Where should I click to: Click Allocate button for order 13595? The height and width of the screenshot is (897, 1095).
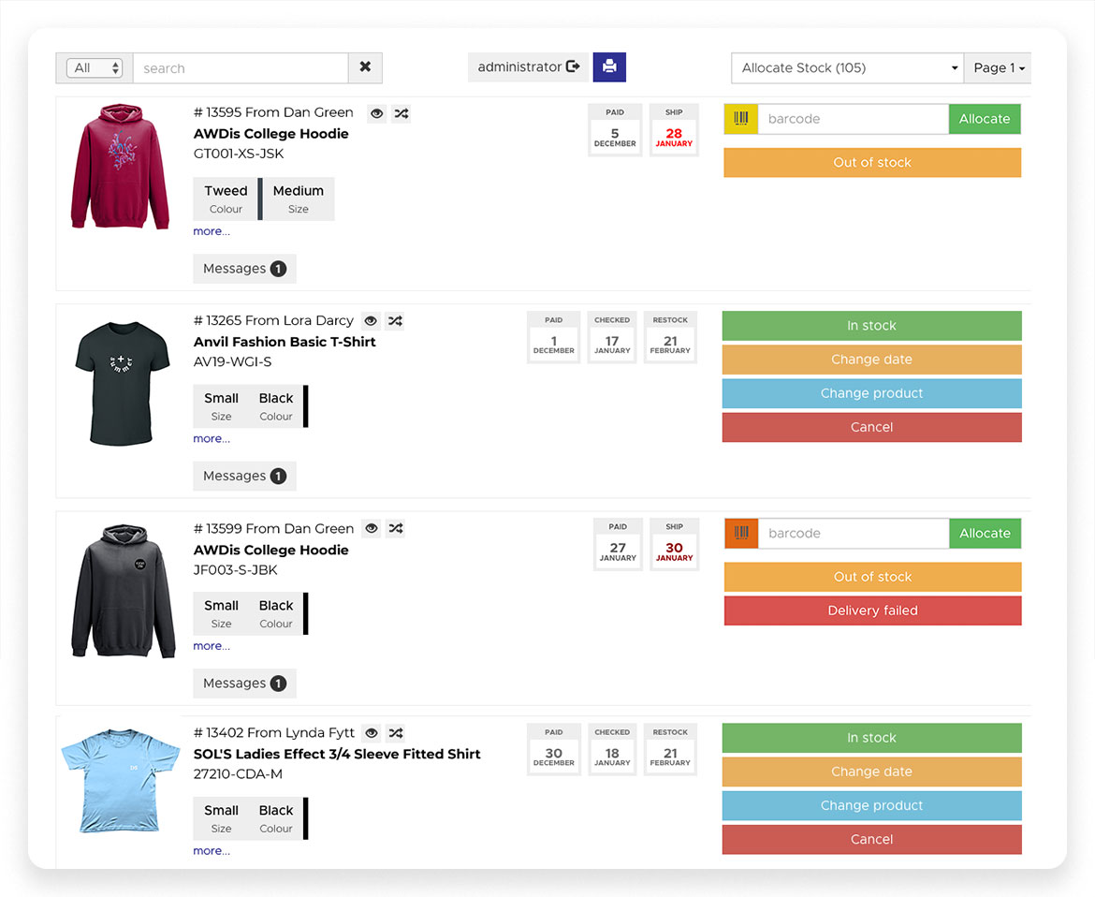point(985,119)
